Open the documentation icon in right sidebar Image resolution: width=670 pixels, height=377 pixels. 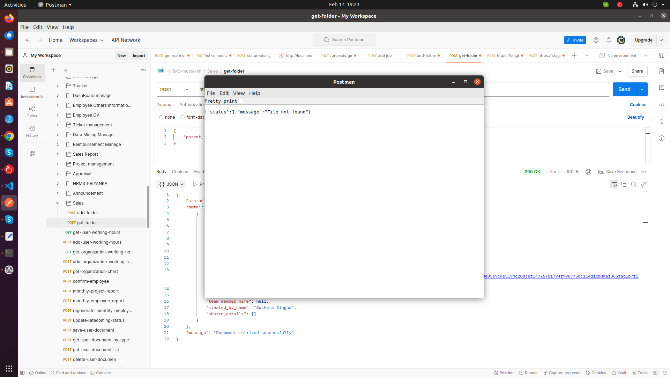[662, 71]
